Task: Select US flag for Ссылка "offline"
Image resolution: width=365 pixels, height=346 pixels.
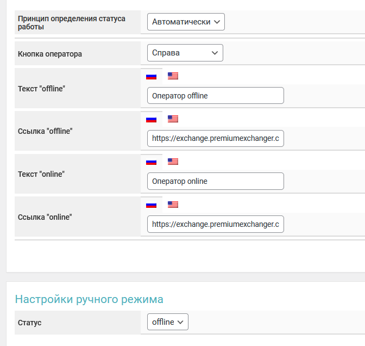Action: point(173,119)
